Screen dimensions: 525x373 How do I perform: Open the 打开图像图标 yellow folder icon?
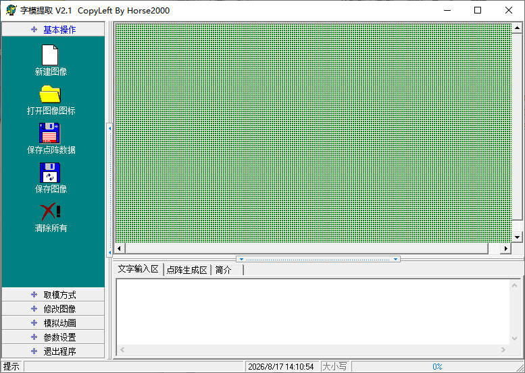coord(50,94)
